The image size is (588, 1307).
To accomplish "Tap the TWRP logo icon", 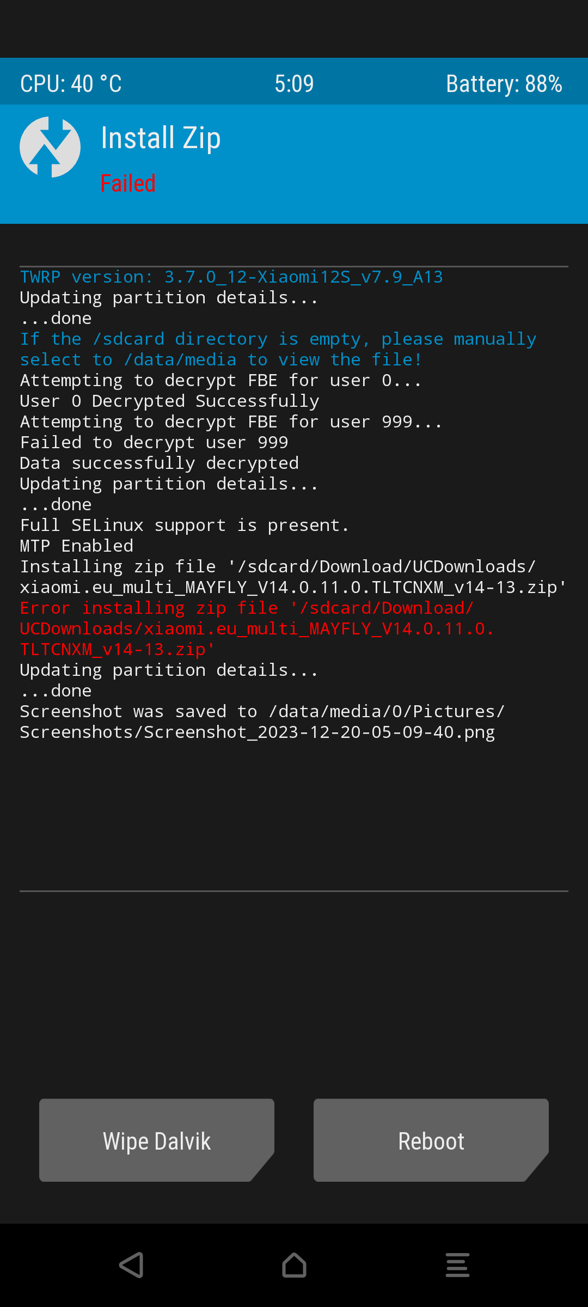I will [50, 147].
